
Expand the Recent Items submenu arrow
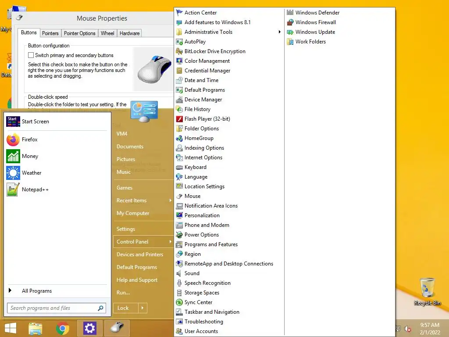point(171,200)
